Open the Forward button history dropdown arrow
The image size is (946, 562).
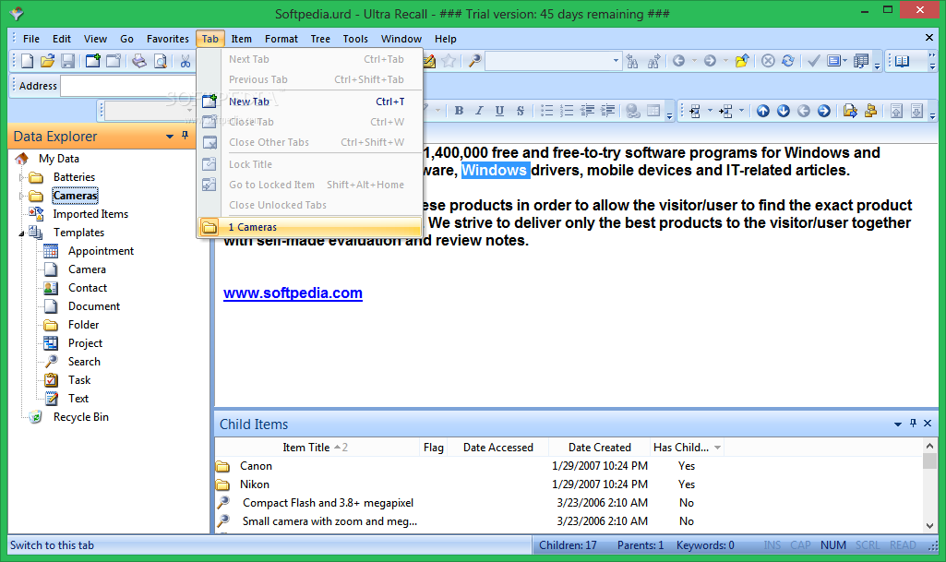tap(725, 60)
